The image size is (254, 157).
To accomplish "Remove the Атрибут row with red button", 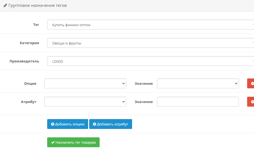I will point(251,102).
